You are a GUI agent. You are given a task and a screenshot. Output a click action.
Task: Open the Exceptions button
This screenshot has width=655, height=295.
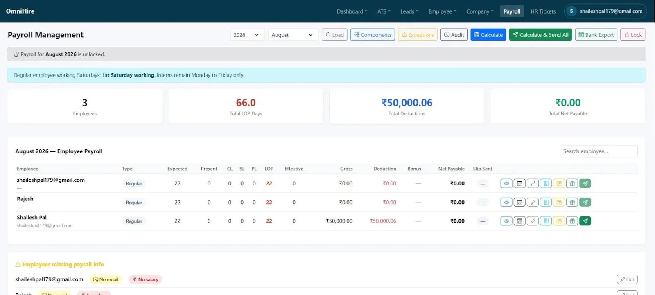pos(418,35)
